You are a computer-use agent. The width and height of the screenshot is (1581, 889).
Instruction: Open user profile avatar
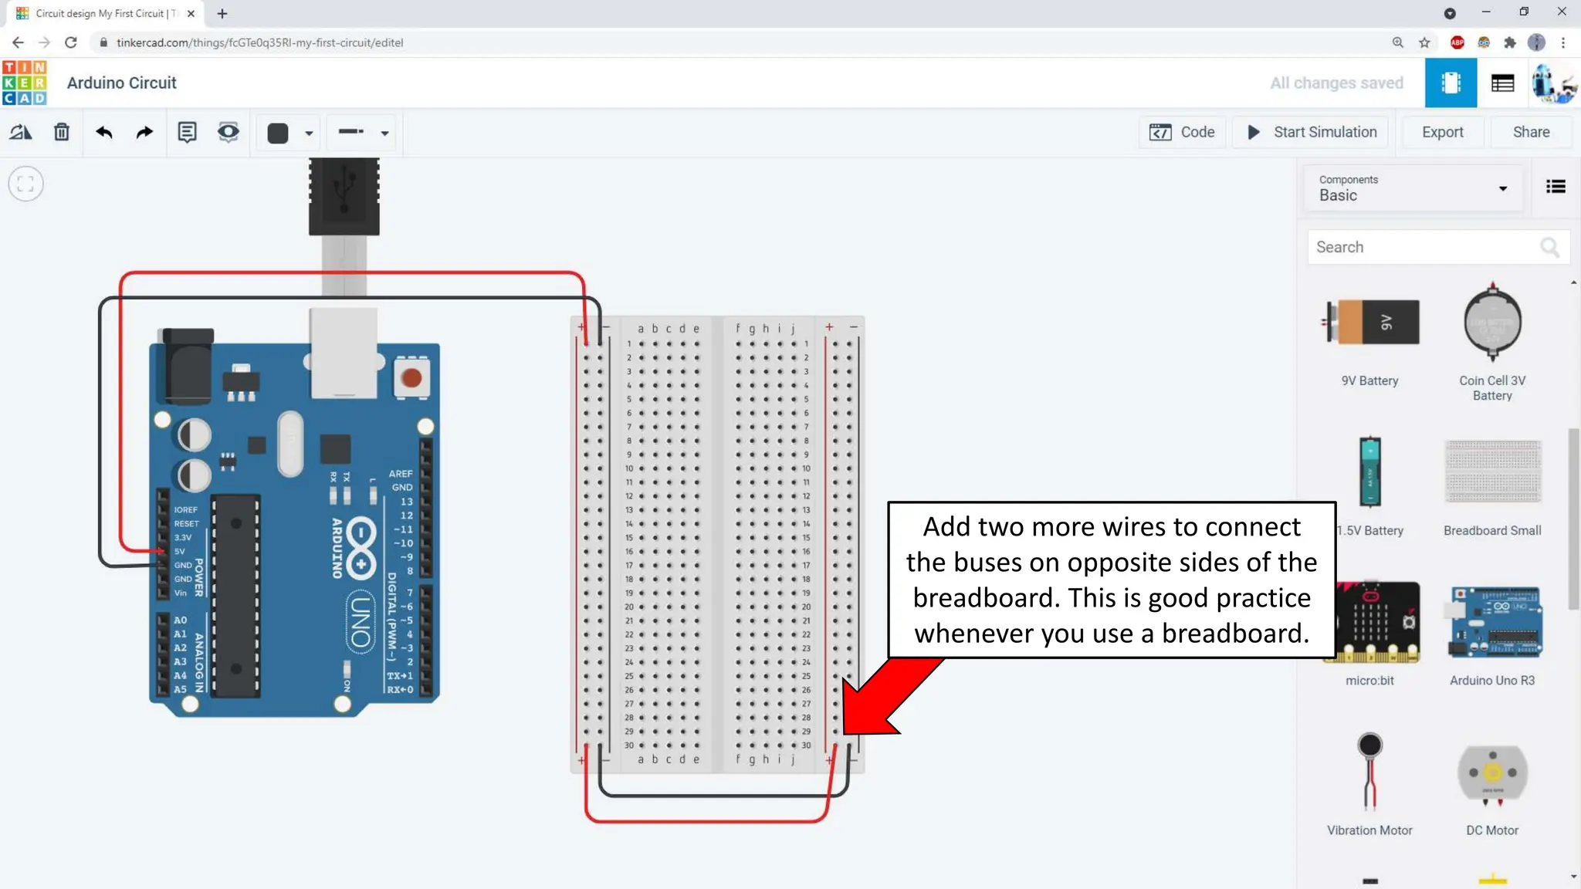[x=1553, y=83]
